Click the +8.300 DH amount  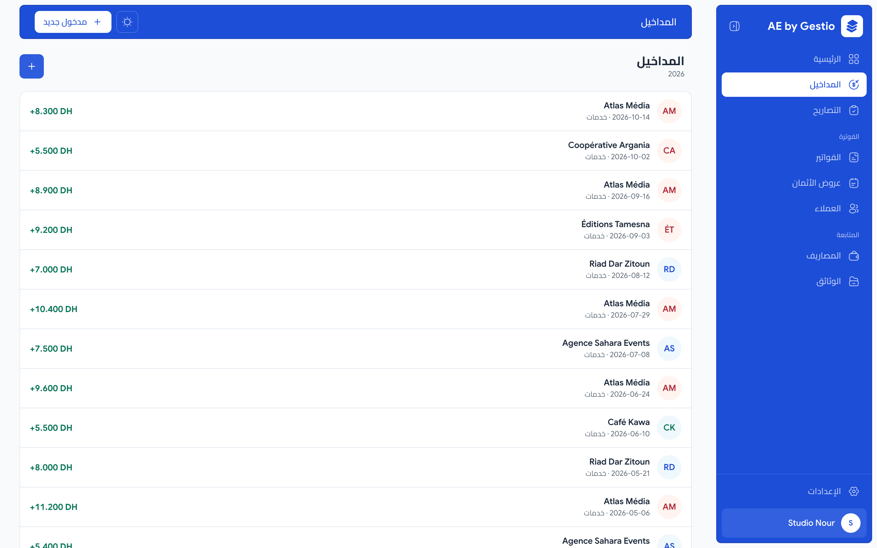(x=51, y=111)
